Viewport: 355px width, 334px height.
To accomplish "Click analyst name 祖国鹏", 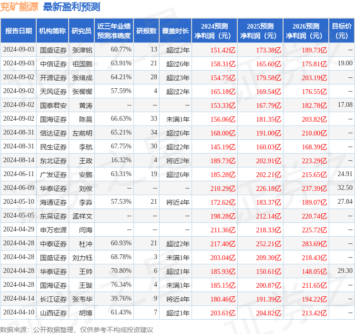I will [x=82, y=64].
